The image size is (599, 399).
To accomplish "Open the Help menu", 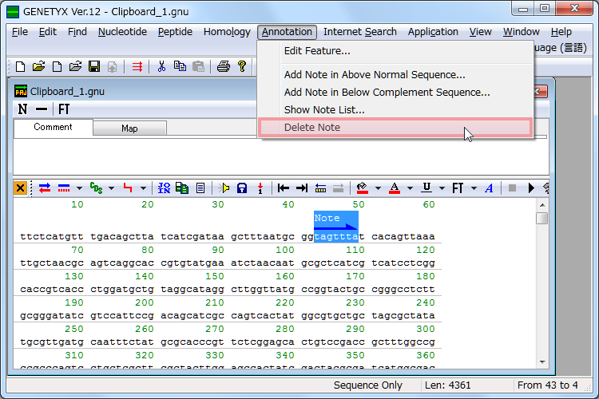I will (x=561, y=32).
